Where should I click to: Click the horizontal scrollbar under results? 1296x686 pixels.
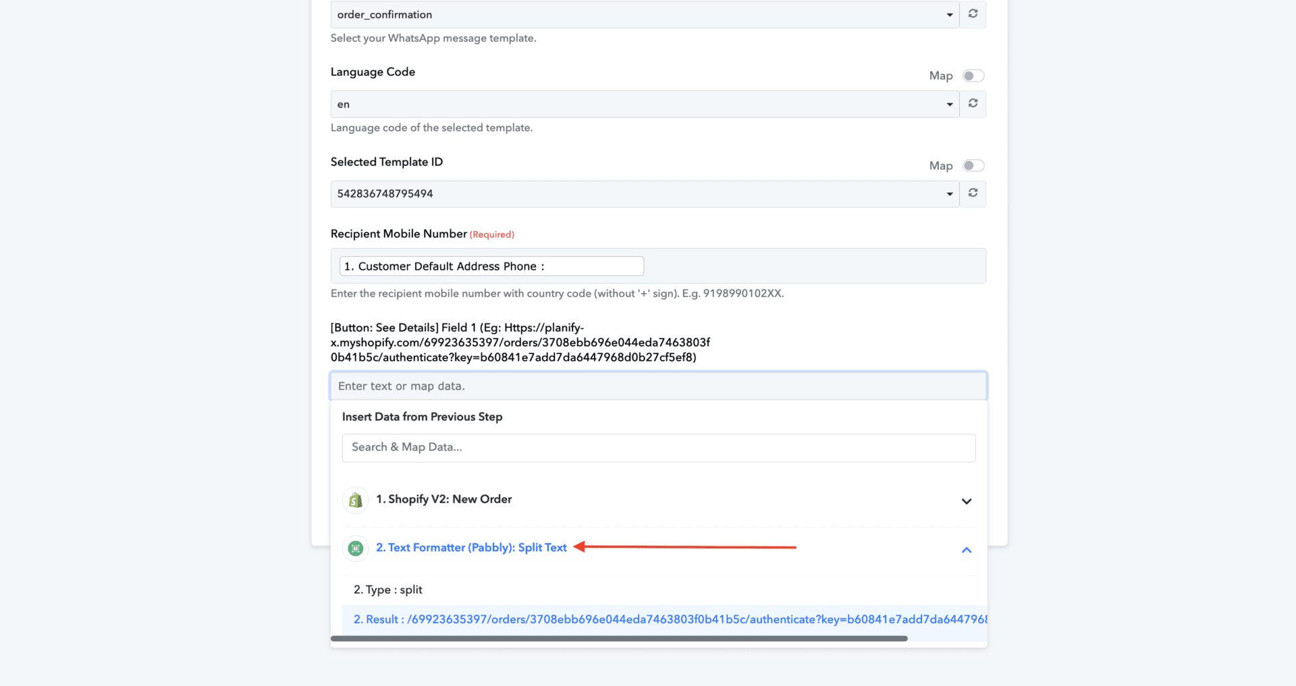click(618, 638)
